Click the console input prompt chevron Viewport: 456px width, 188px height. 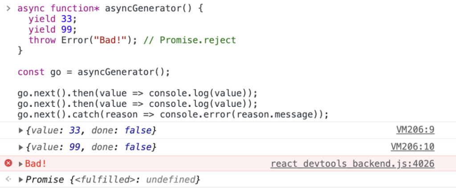(8, 8)
